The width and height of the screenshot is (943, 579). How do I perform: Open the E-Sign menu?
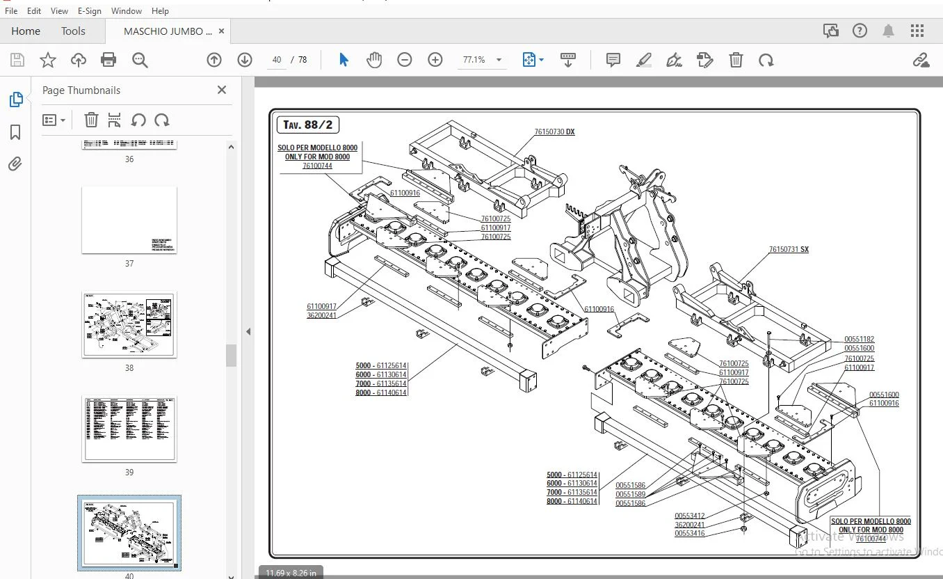tap(90, 10)
